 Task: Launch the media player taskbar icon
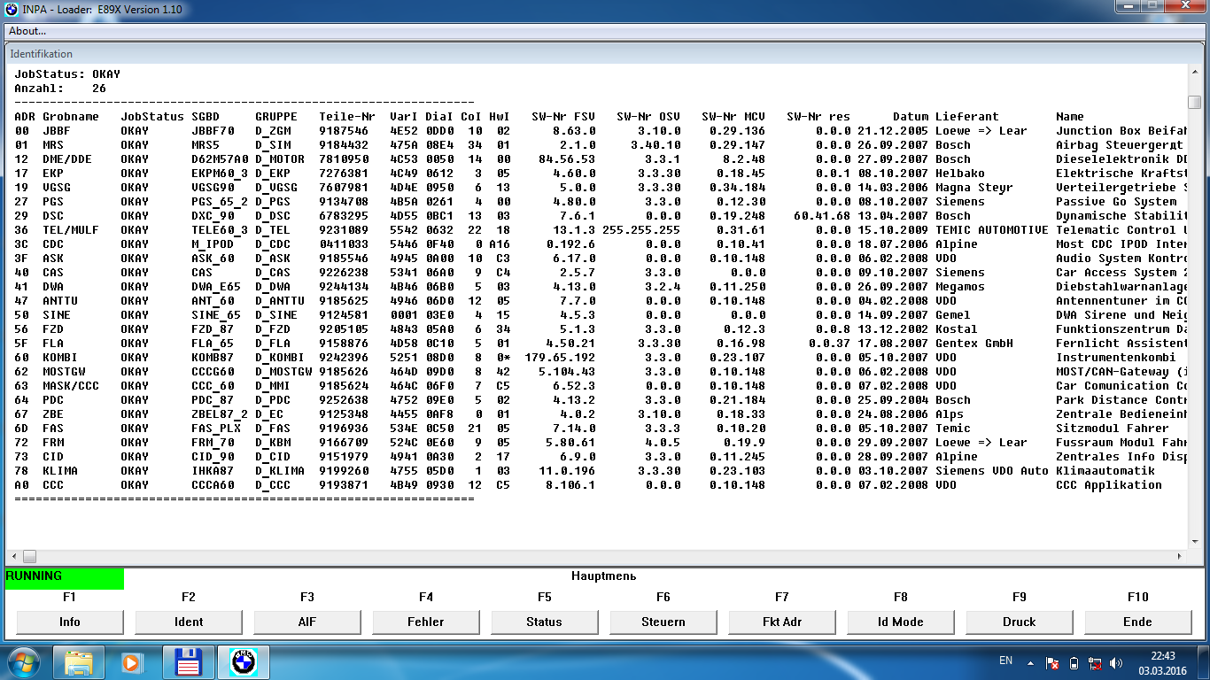[132, 661]
